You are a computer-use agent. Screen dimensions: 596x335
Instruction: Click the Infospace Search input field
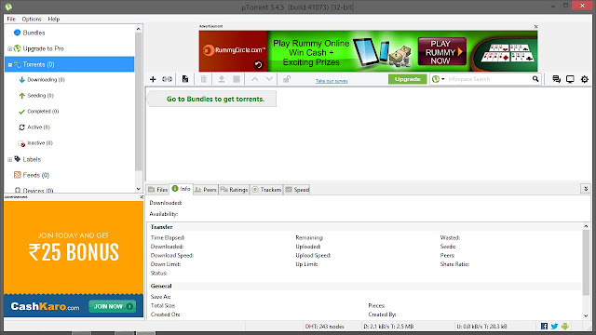[x=489, y=79]
